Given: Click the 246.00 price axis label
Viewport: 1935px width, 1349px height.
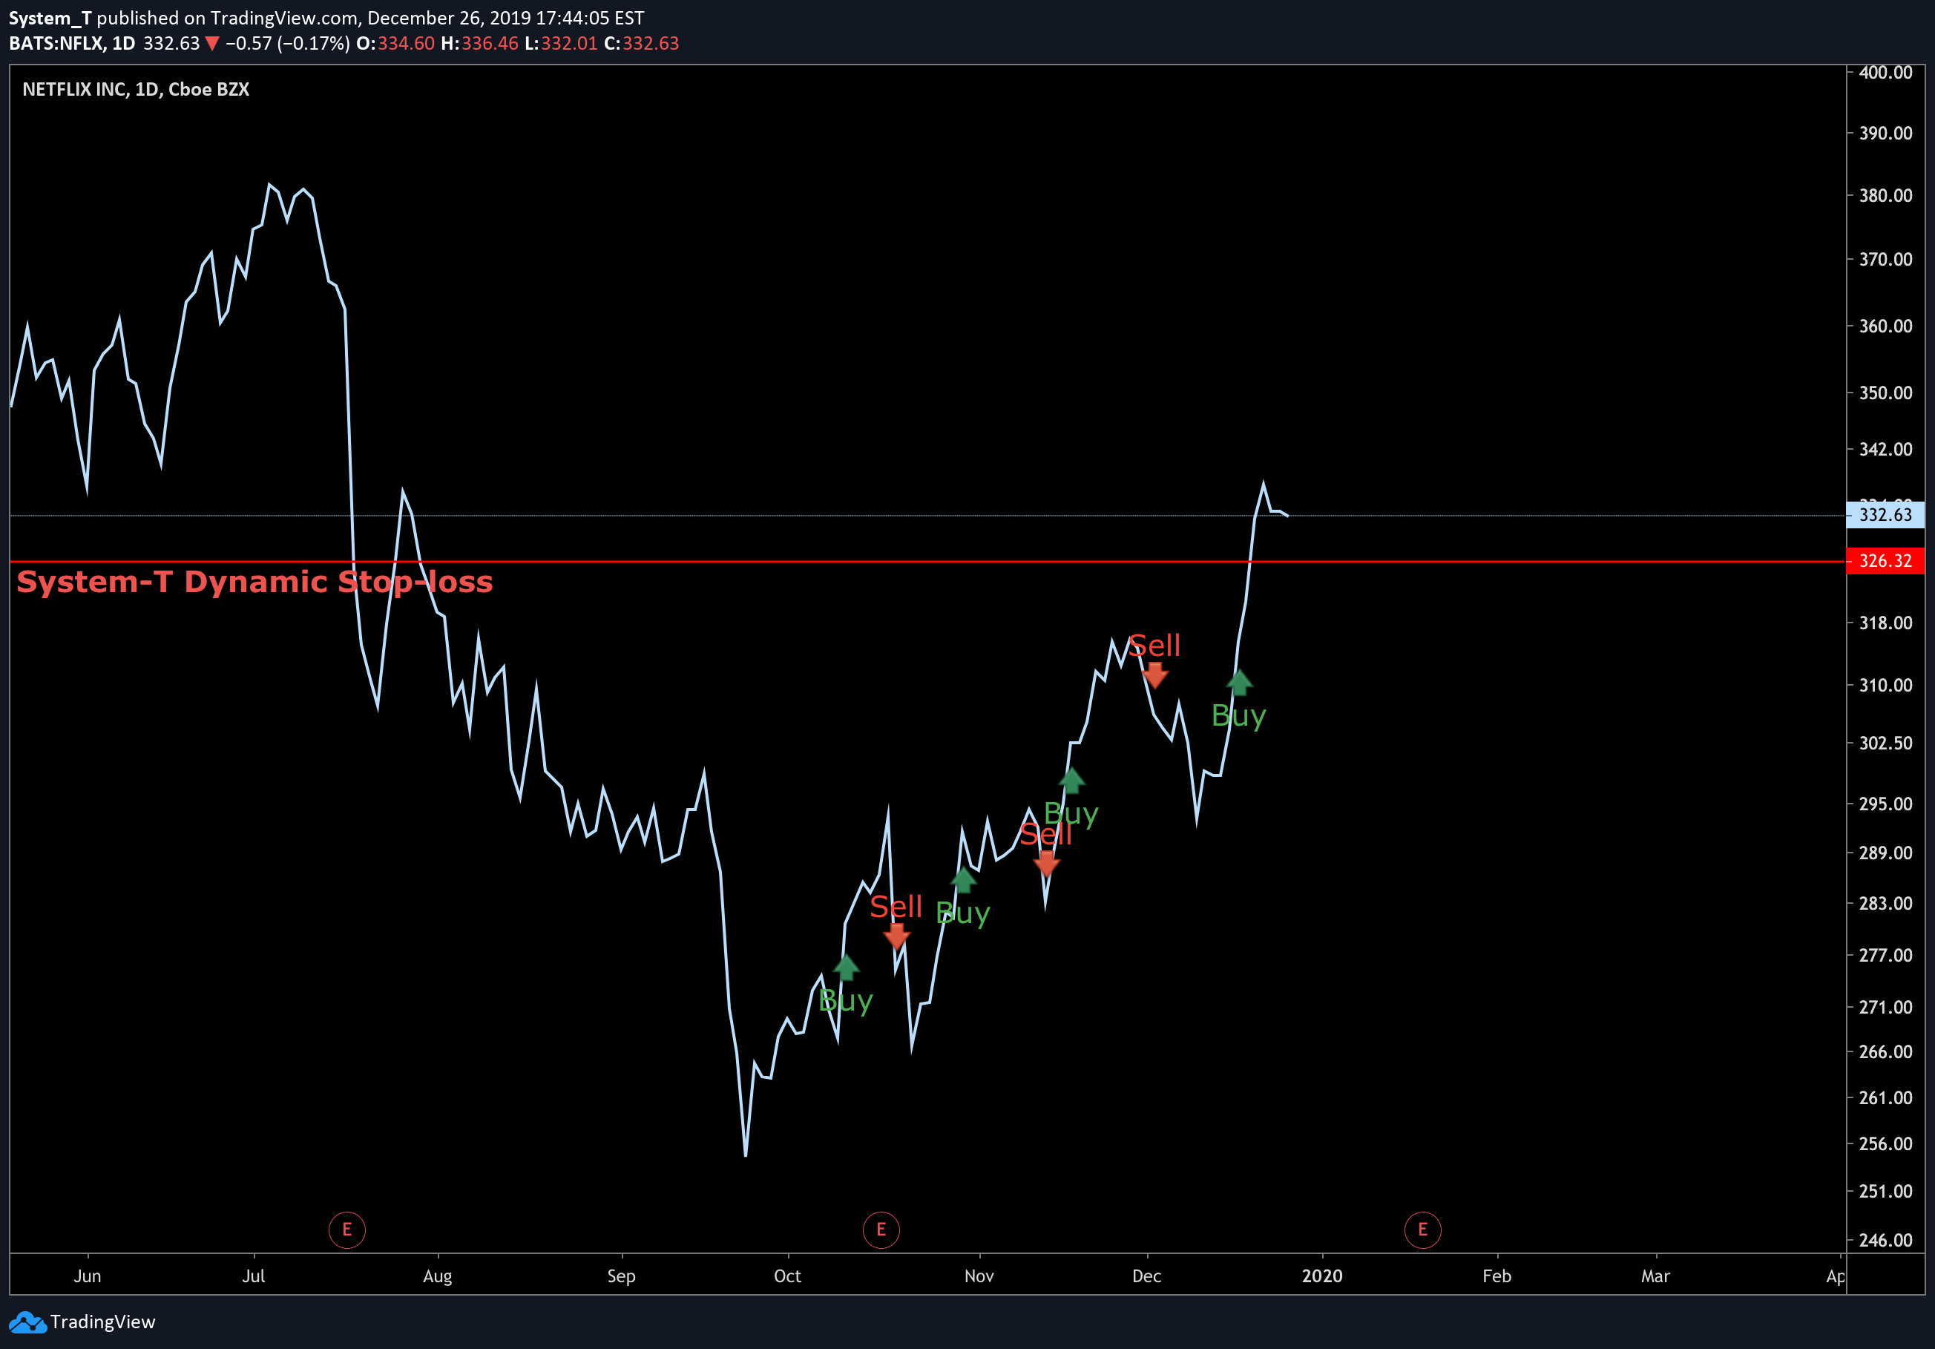Looking at the screenshot, I should [1886, 1239].
